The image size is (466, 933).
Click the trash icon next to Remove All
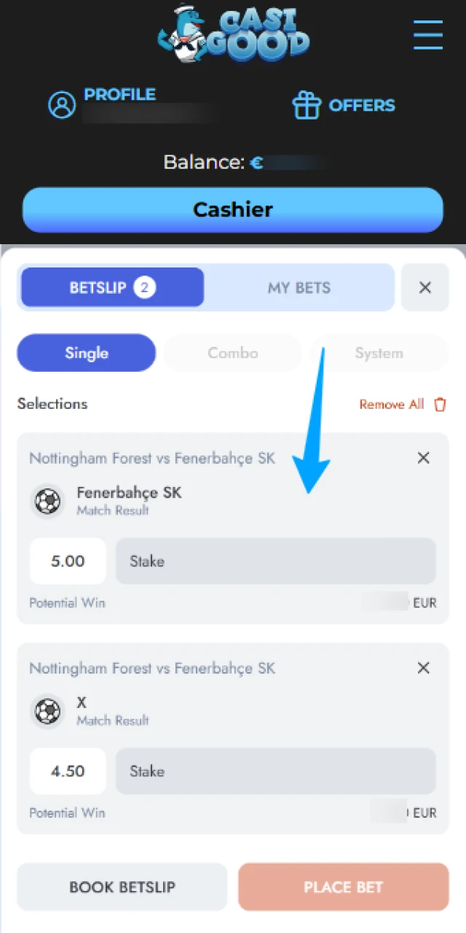tap(440, 404)
